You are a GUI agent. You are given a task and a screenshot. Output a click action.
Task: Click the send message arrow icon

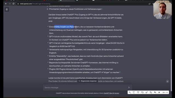click(129, 88)
